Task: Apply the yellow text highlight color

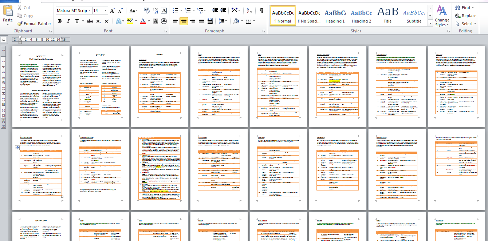Action: pyautogui.click(x=130, y=21)
